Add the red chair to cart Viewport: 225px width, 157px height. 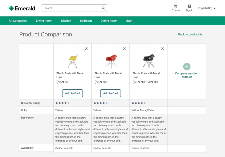(x=110, y=93)
